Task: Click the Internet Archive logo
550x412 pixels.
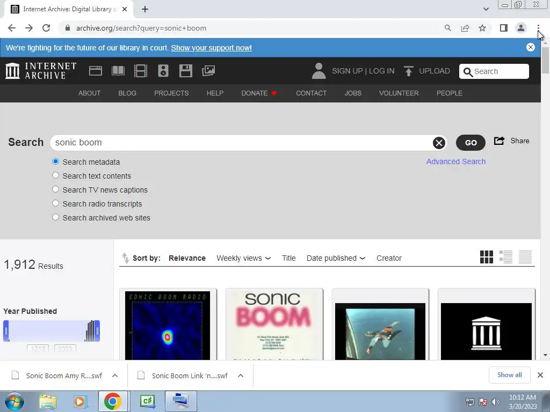Action: pos(41,71)
